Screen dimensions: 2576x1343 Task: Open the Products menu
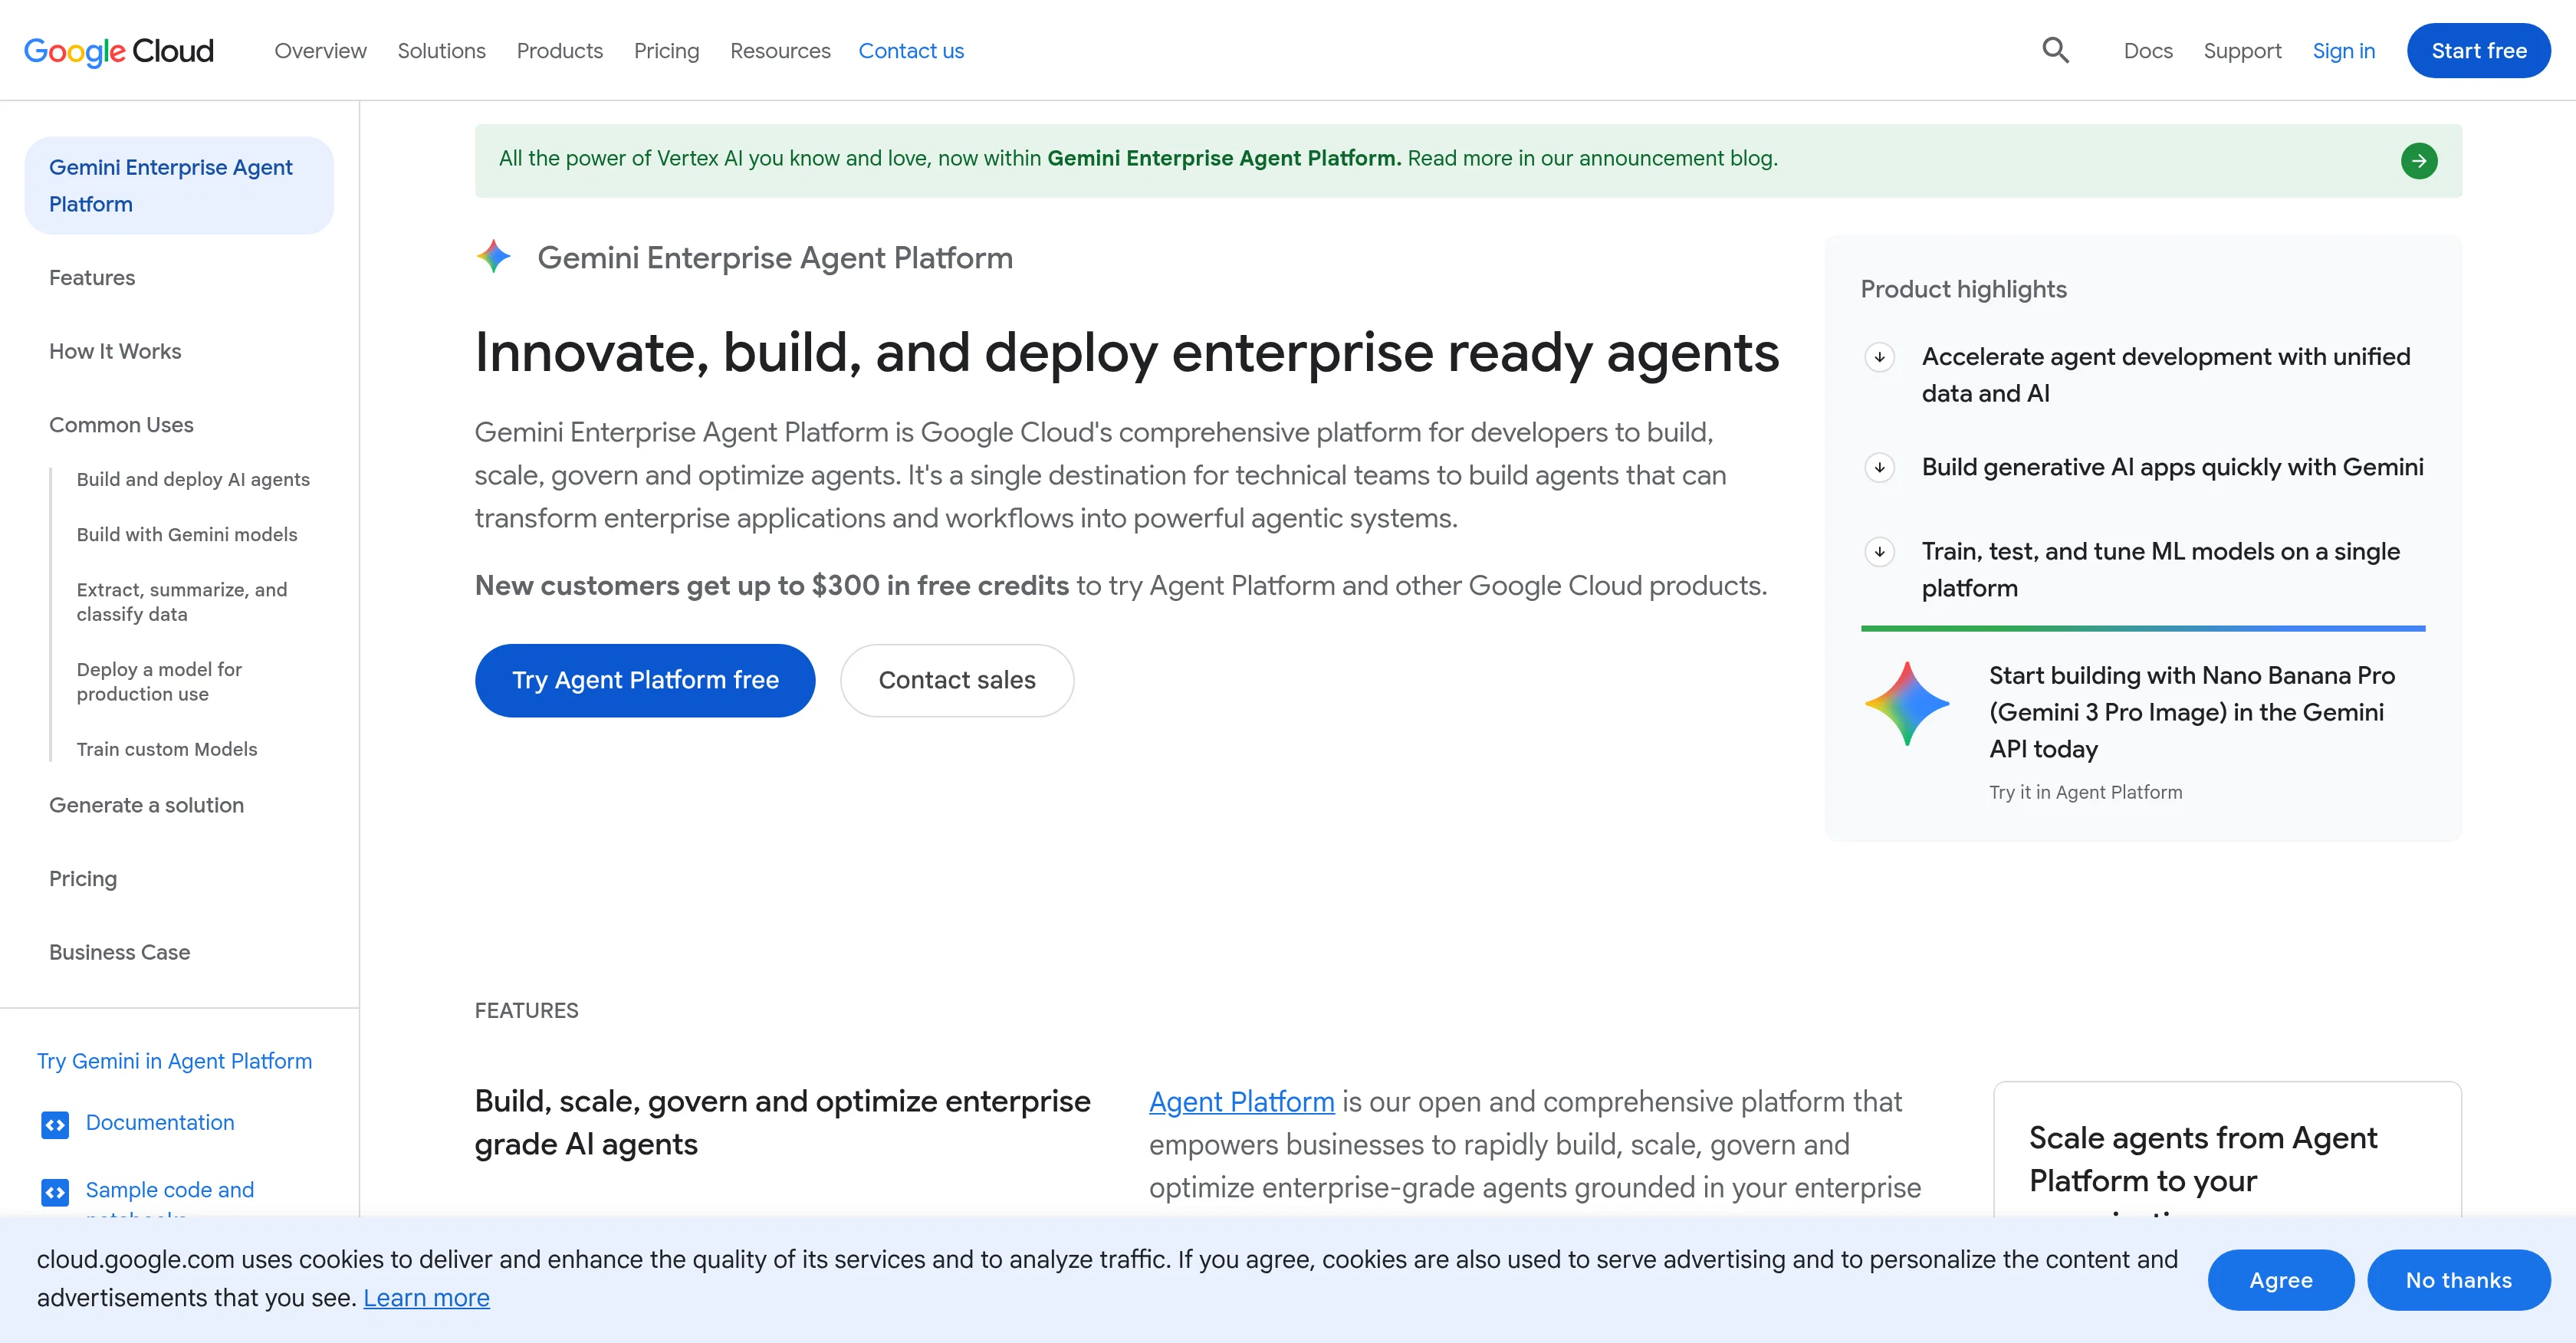tap(560, 51)
